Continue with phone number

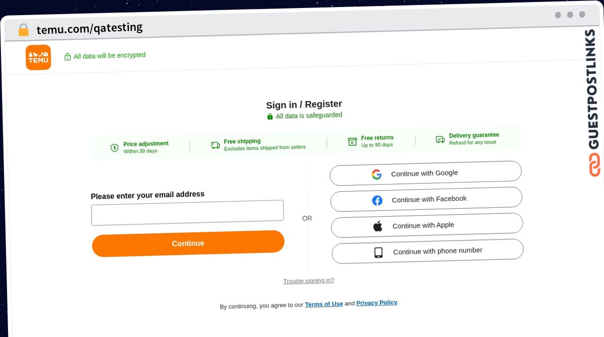click(427, 251)
